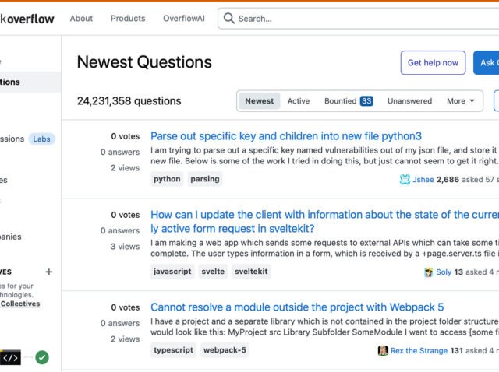
Task: Open Jshee's user profile link
Action: (x=423, y=180)
